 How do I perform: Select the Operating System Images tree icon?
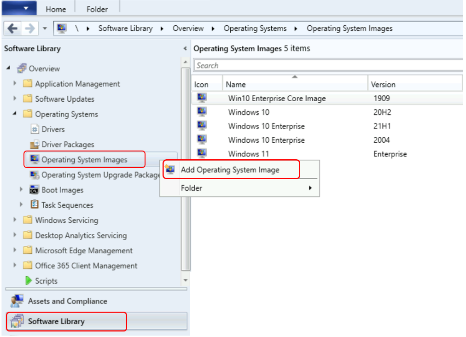pyautogui.click(x=35, y=159)
